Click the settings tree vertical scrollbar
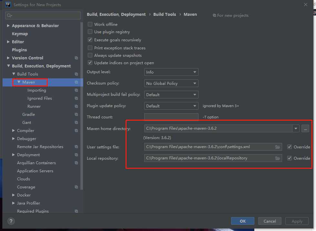This screenshot has width=316, height=231. tap(82, 106)
